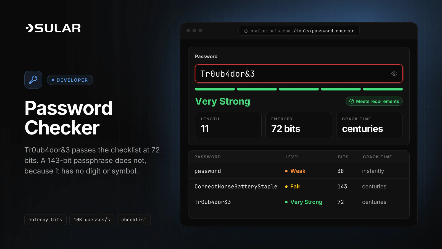Screen dimensions: 442x249
Task: Click the first strength meter segment
Action: pyautogui.click(x=215, y=89)
